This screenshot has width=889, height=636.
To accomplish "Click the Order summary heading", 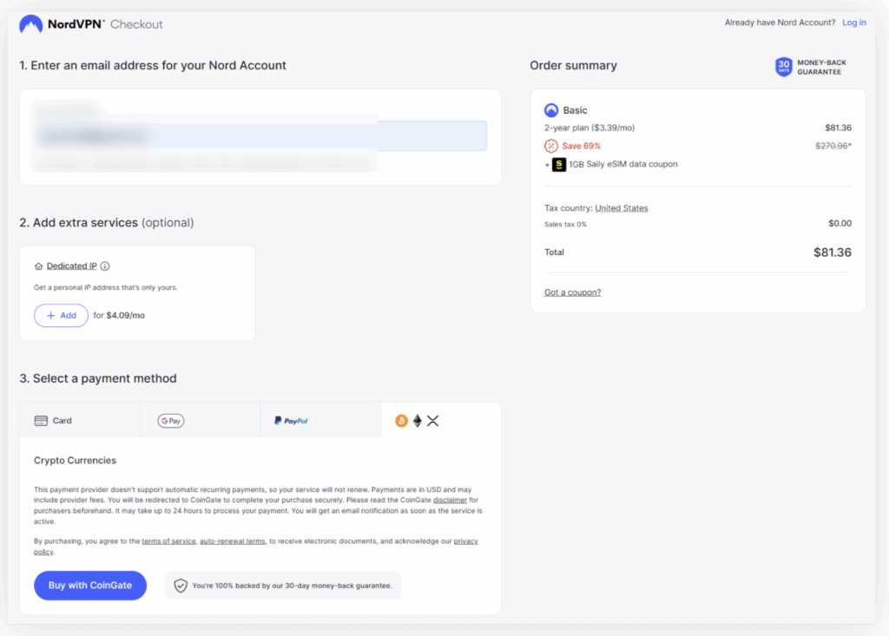I will pyautogui.click(x=573, y=66).
